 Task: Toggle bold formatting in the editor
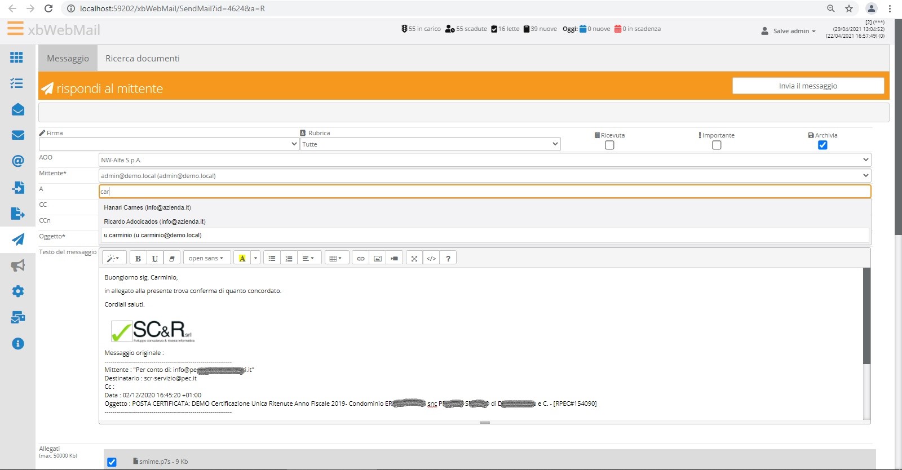click(138, 258)
